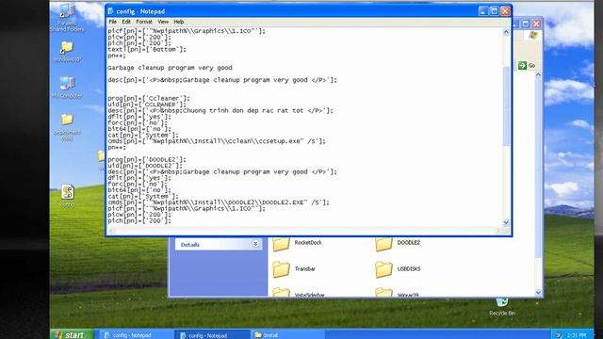Click the cmds line containing ccsetup.exe
The width and height of the screenshot is (603, 339).
pyautogui.click(x=217, y=141)
